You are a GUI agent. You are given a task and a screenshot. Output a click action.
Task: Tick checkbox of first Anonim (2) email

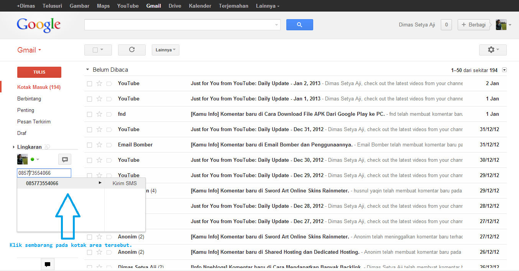89,237
